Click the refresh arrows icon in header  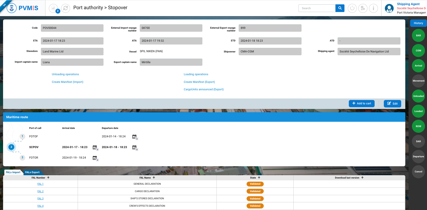65,8
